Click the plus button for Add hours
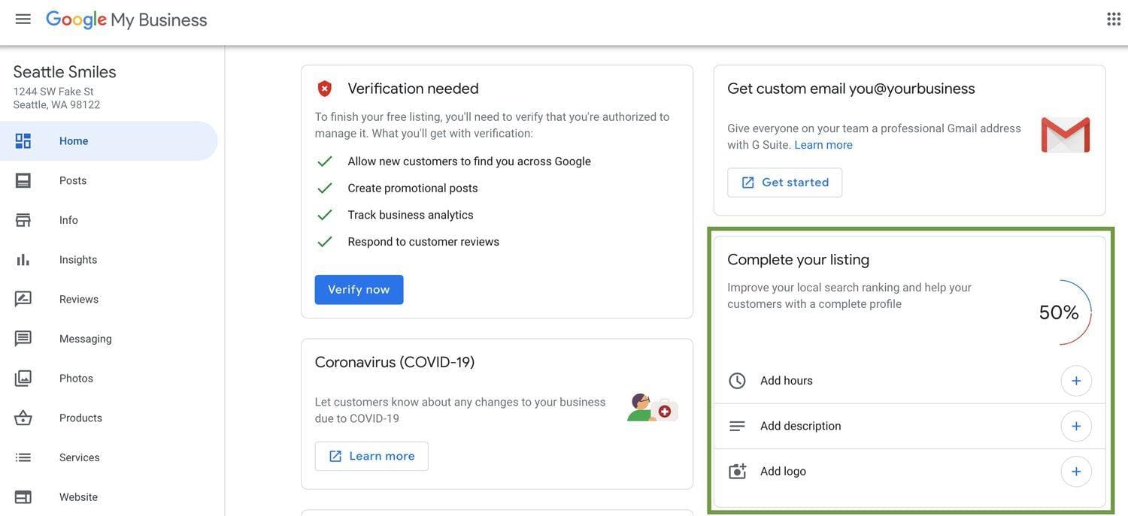Image resolution: width=1128 pixels, height=516 pixels. [1076, 381]
